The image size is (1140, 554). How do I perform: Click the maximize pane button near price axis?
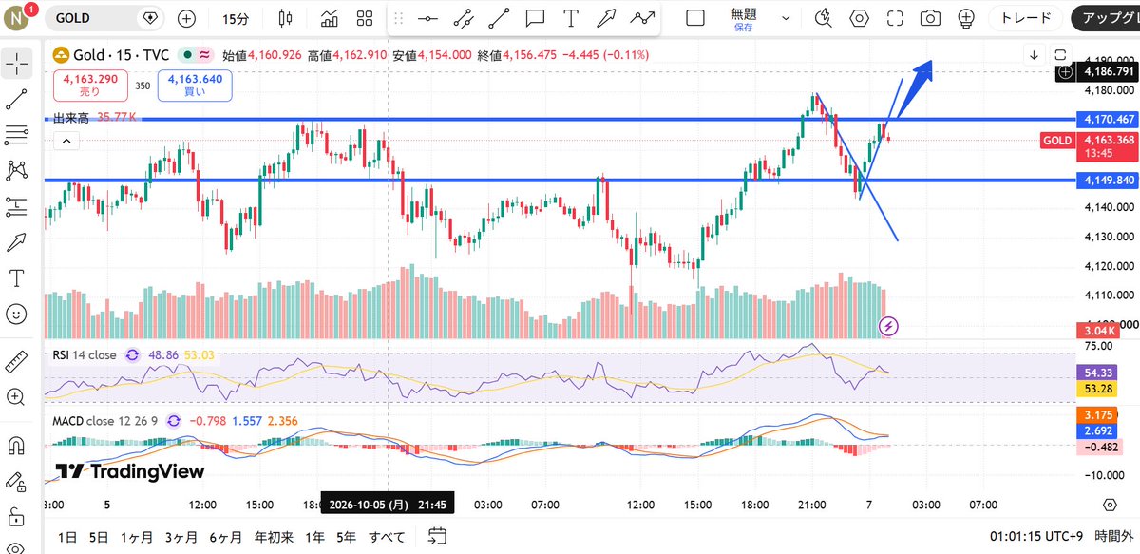coord(1060,55)
